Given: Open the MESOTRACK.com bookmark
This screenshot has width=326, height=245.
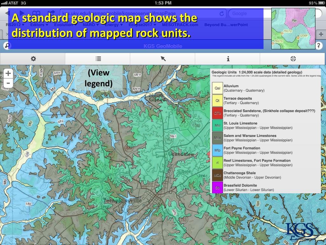Looking at the screenshot, I should 180,25.
